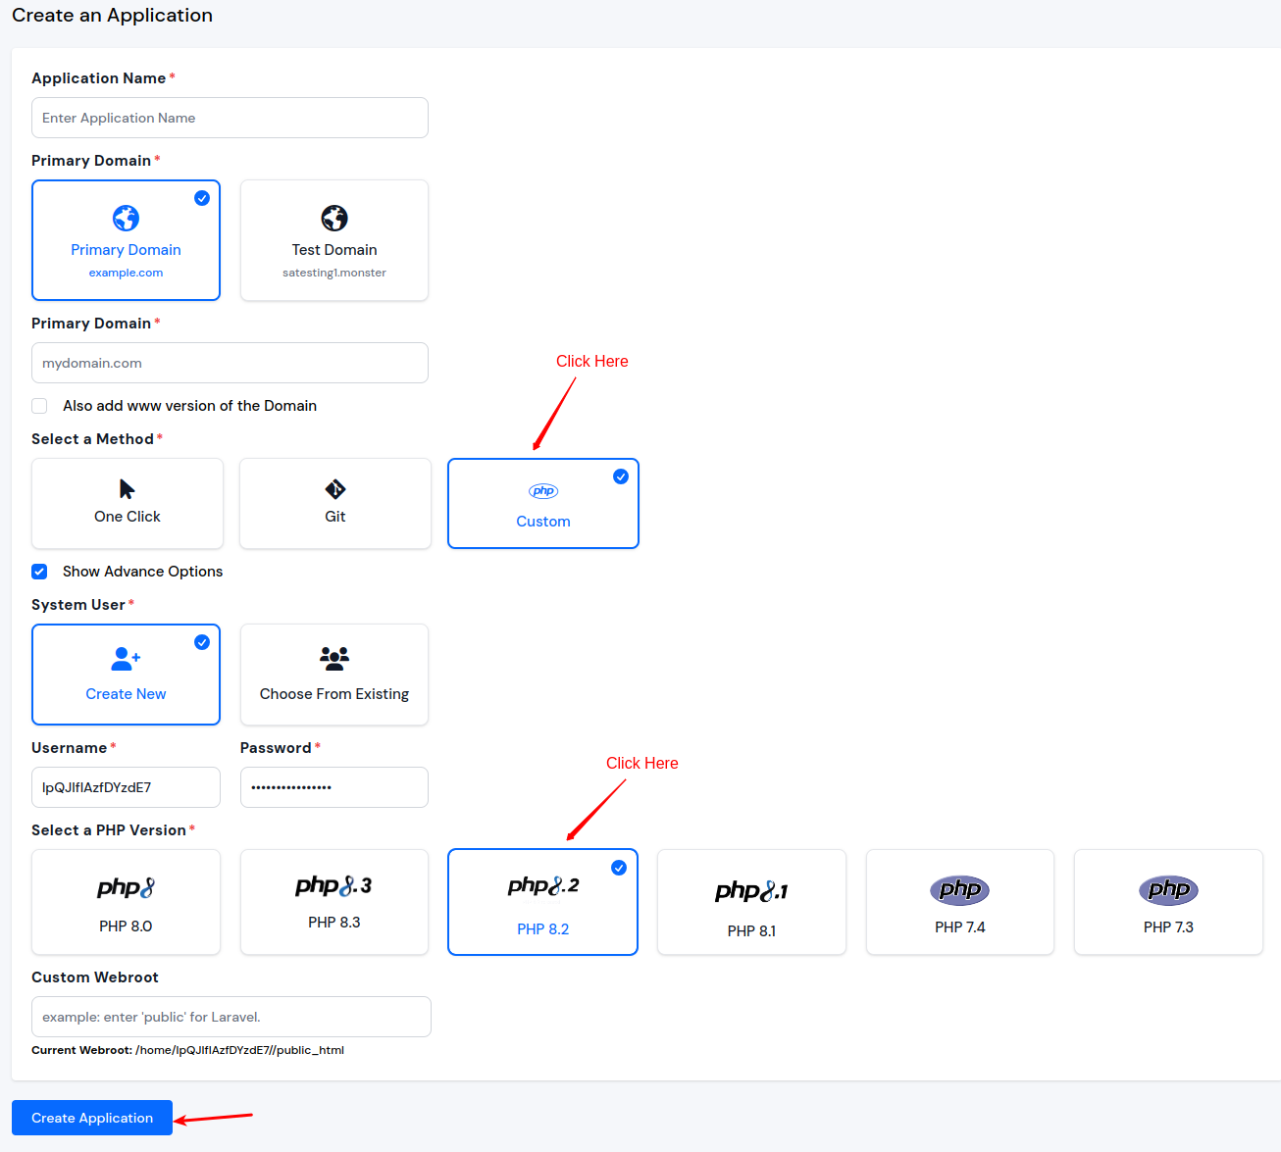Screen dimensions: 1281x1152
Task: Click the 'Show Advance Options' label text
Action: click(142, 572)
